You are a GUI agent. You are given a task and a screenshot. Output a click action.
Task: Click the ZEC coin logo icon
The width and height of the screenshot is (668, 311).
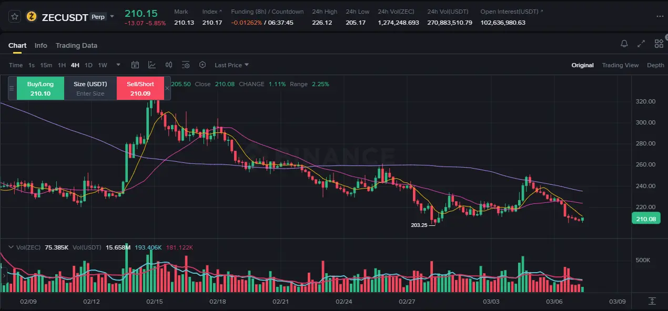click(x=32, y=17)
